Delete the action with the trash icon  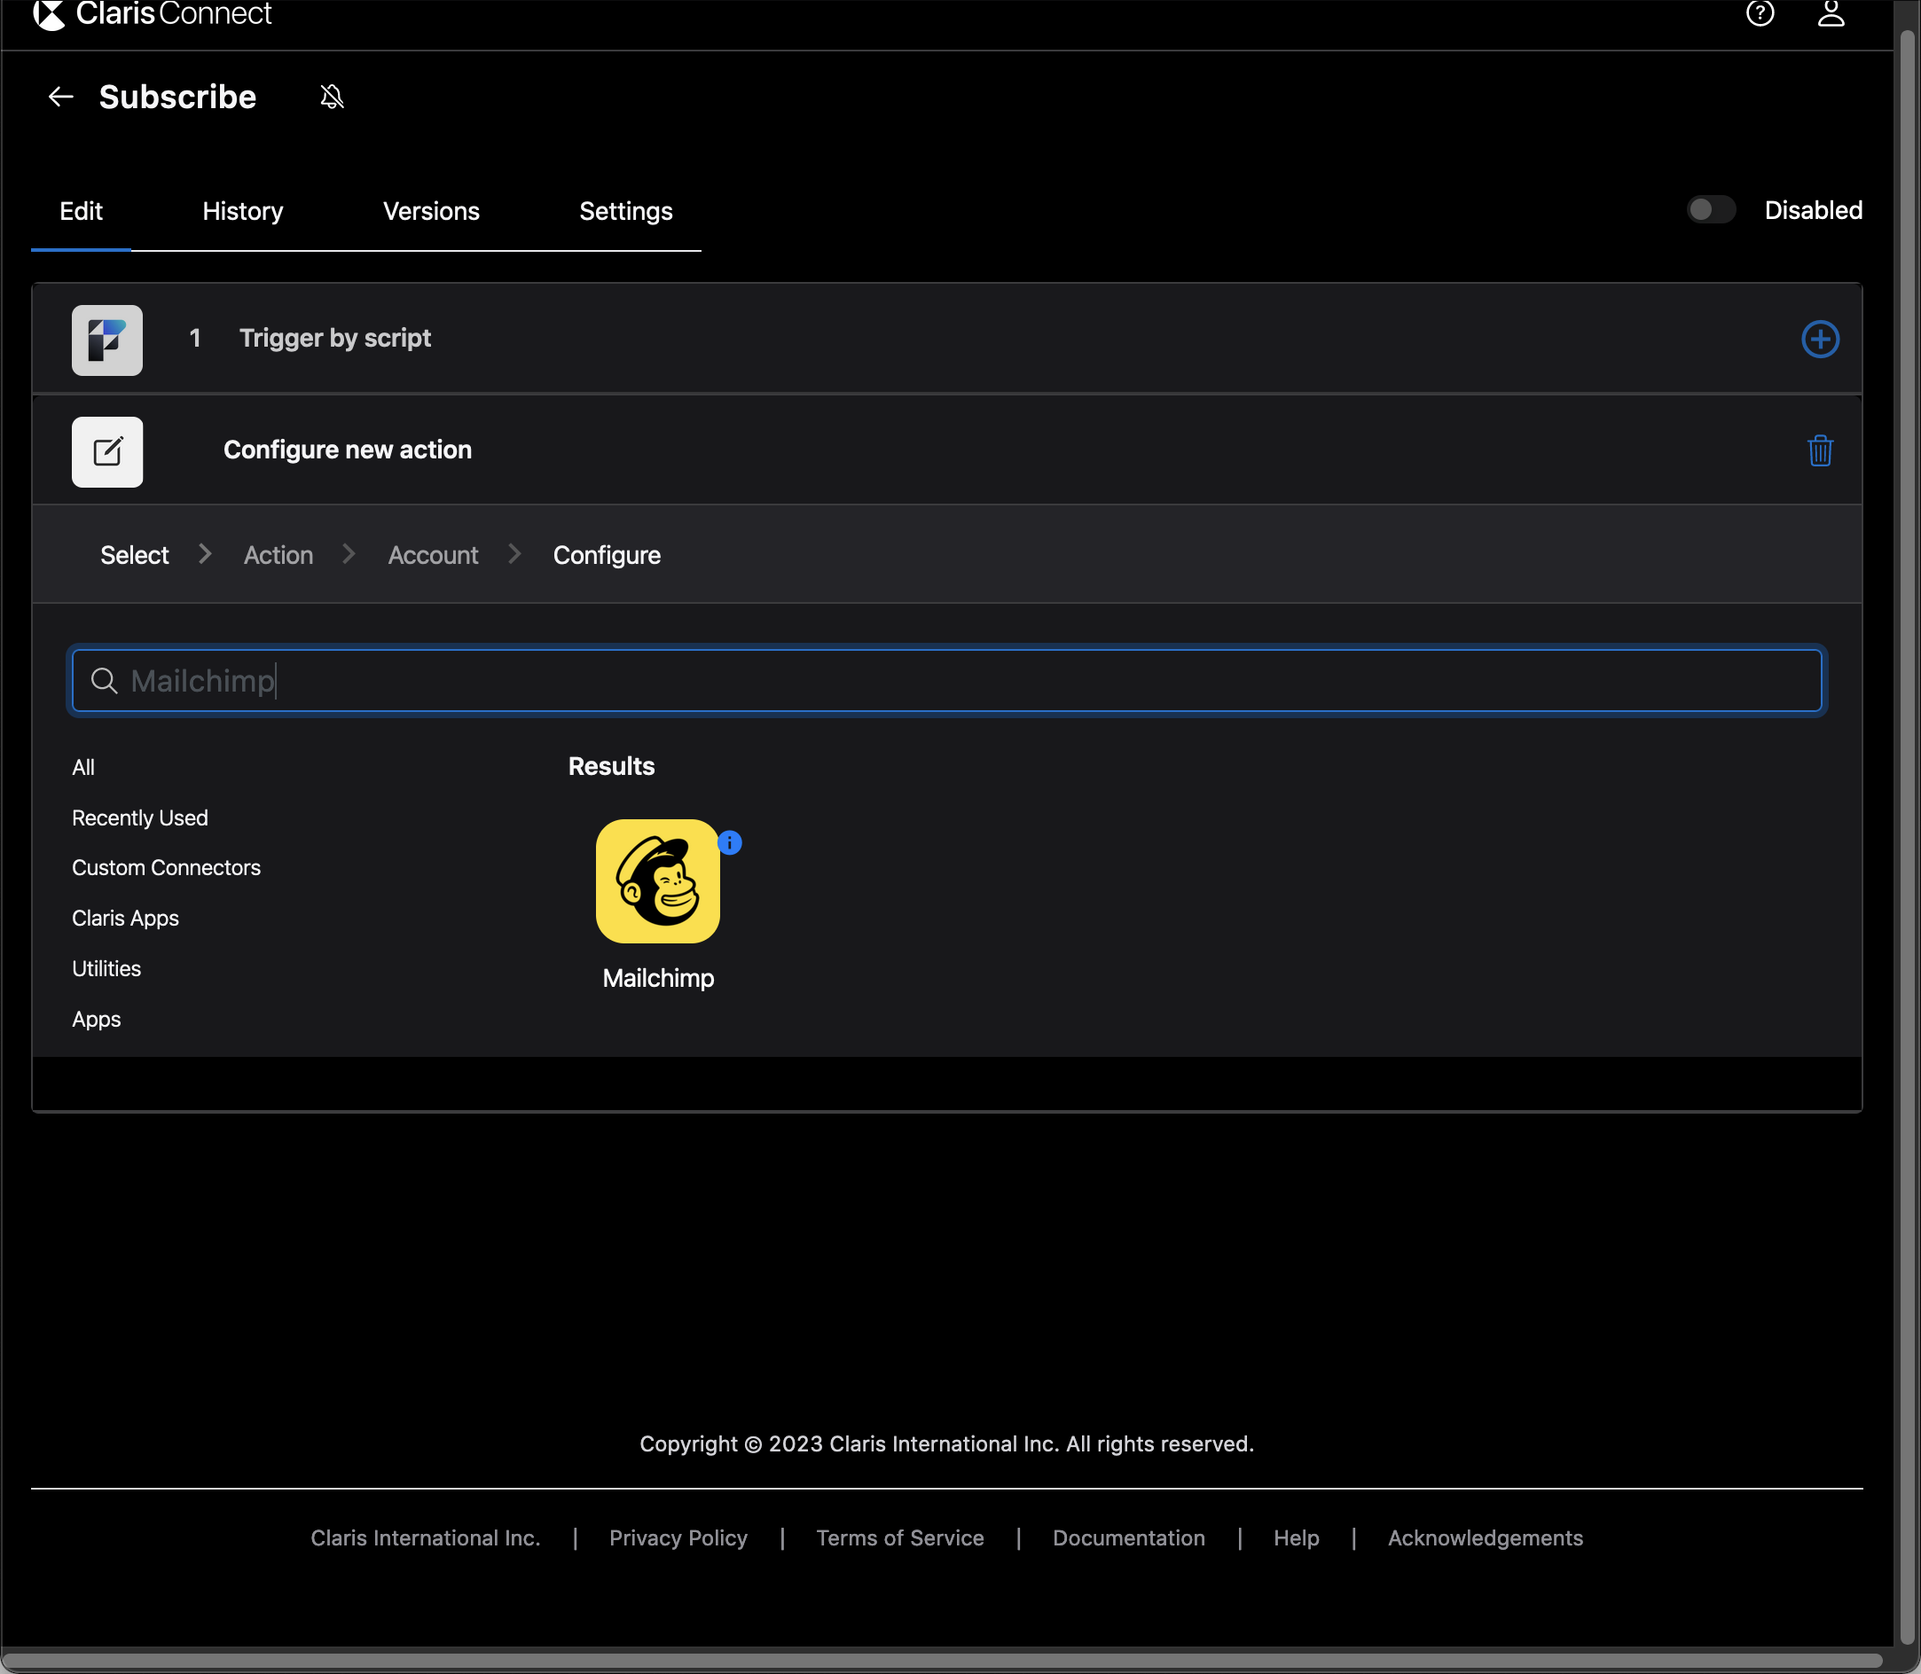coord(1819,451)
